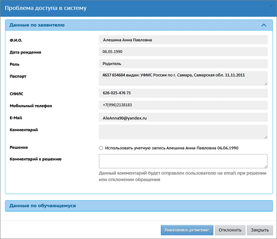Viewport: 277px width, 239px height.
Task: Click the empty 'Комментарий' text area
Action: [183, 131]
